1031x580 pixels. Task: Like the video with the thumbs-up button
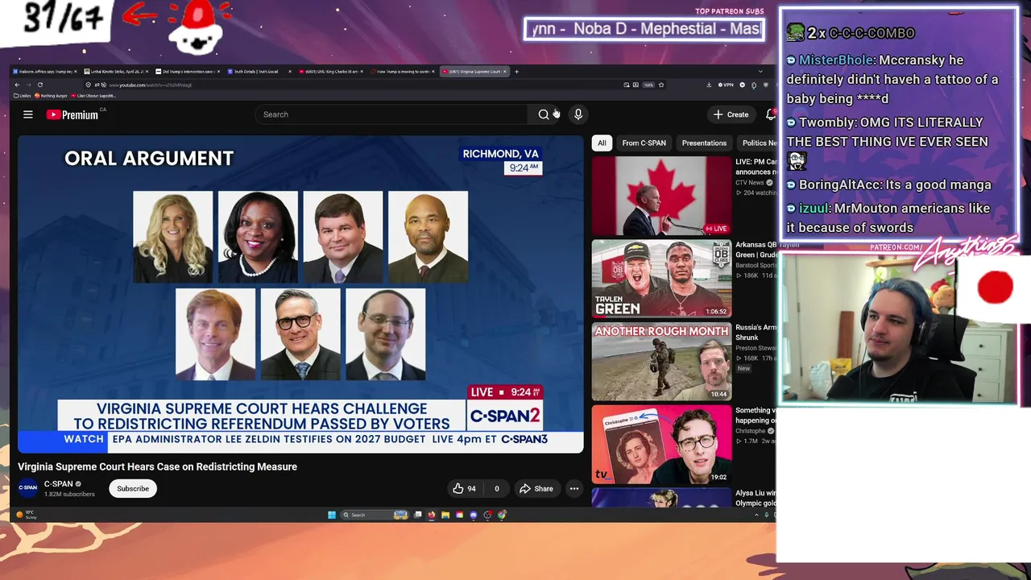(x=464, y=488)
